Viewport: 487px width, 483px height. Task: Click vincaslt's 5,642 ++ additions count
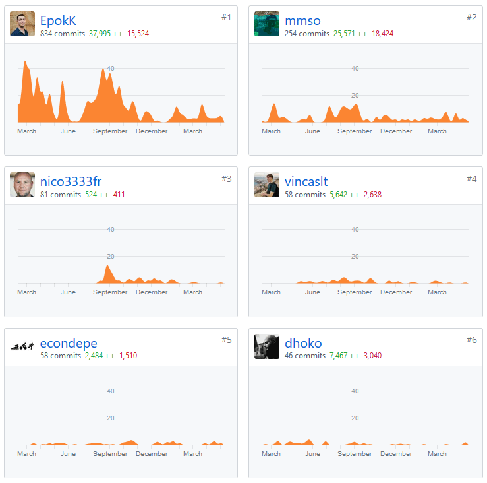[x=344, y=195]
